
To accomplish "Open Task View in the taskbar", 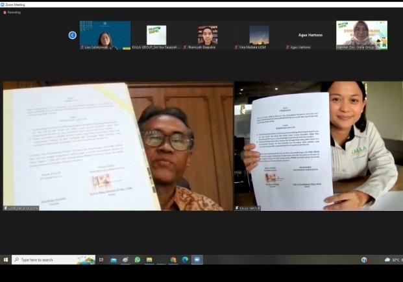I will point(101,260).
